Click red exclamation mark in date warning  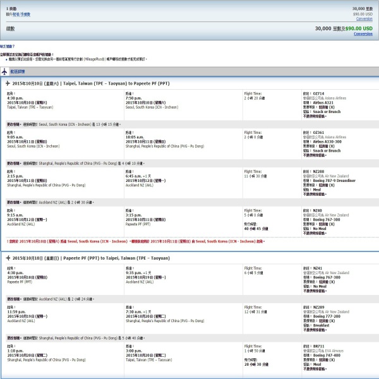pos(8,241)
